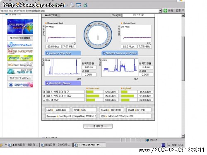Expand the system tray chevron
The width and height of the screenshot is (207, 155).
click(x=169, y=145)
